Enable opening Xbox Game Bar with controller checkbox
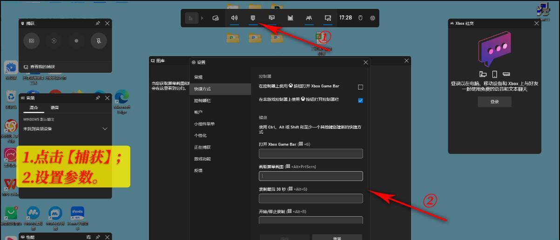 point(360,87)
